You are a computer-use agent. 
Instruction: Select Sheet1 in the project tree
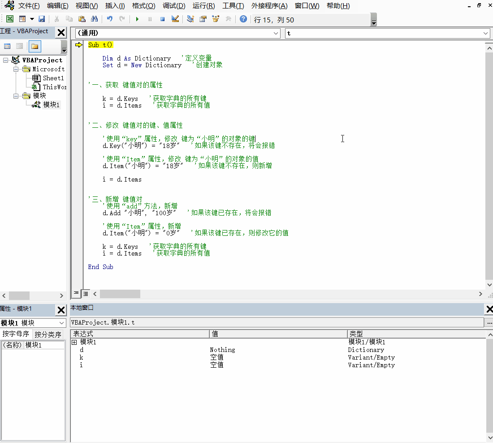pyautogui.click(x=54, y=78)
